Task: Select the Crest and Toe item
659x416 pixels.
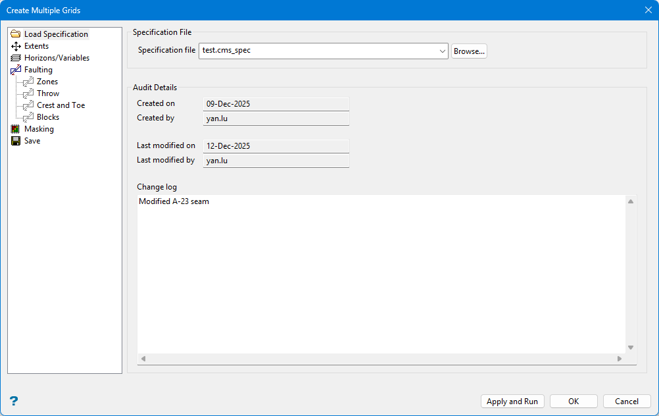Action: coord(61,105)
